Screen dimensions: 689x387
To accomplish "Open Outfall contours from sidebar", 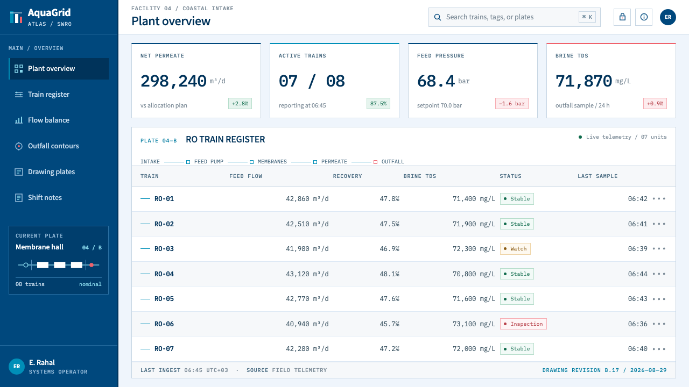I will click(59, 146).
